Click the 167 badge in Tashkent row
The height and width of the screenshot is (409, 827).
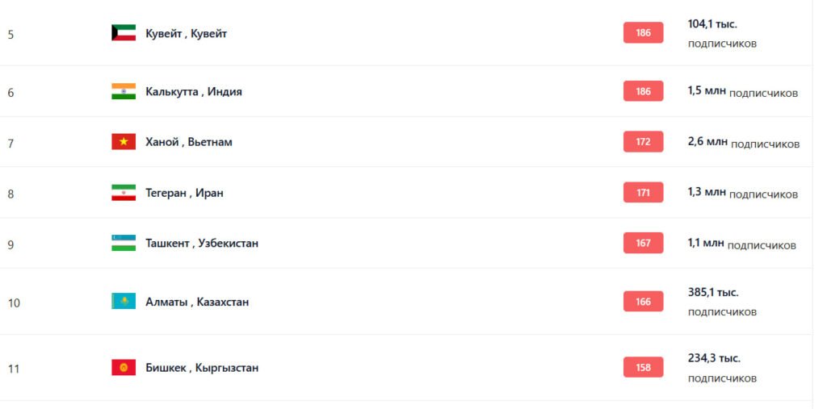[x=643, y=243]
